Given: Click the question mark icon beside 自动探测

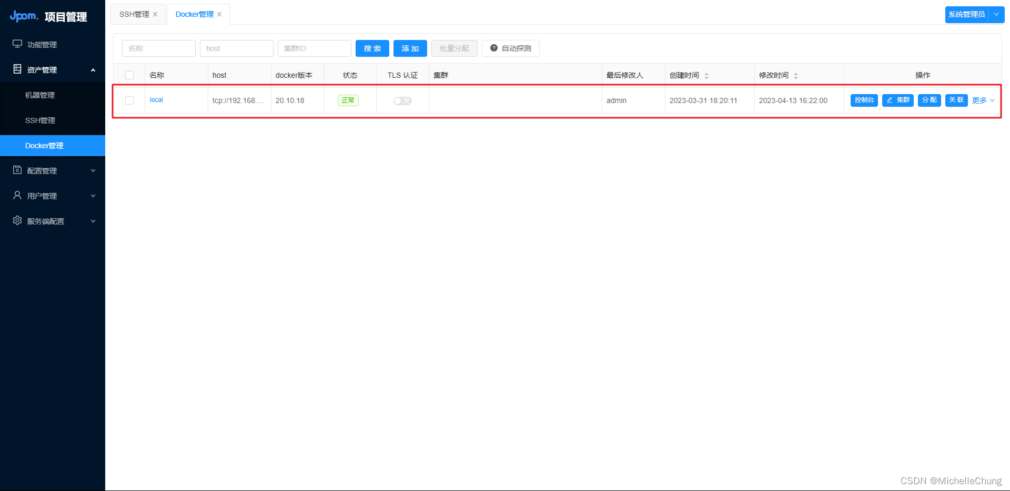Looking at the screenshot, I should (x=494, y=48).
